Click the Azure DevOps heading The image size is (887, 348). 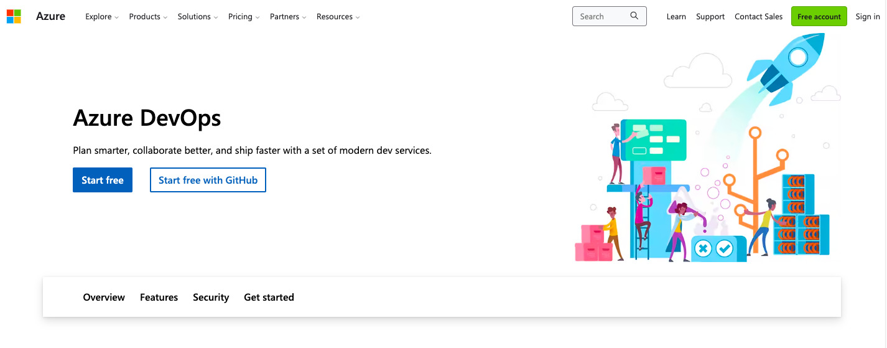(147, 118)
